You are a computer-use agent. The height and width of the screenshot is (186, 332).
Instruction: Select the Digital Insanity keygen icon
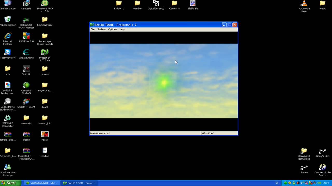tap(156, 5)
